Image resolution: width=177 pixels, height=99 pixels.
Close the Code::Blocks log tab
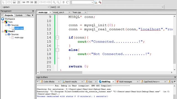(59, 82)
